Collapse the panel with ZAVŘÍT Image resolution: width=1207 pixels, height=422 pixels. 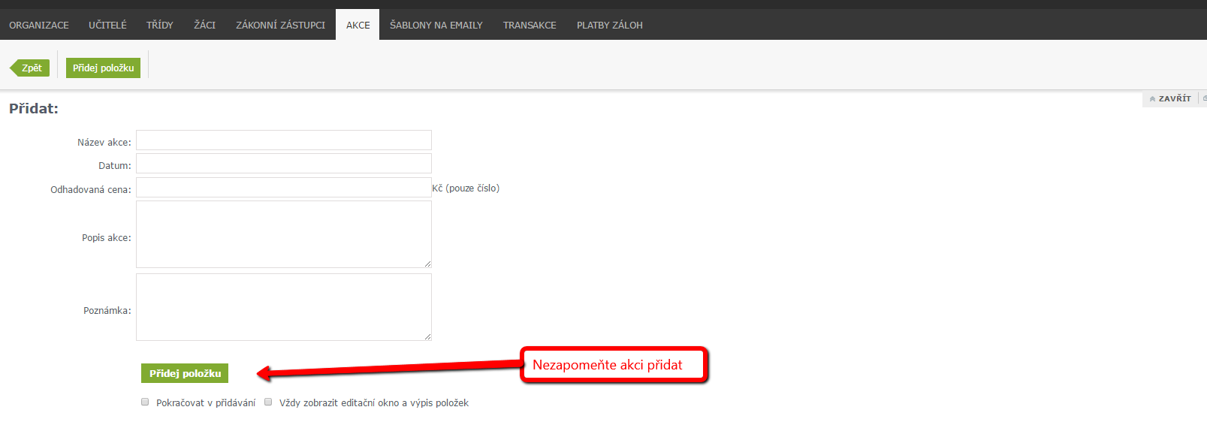1170,98
